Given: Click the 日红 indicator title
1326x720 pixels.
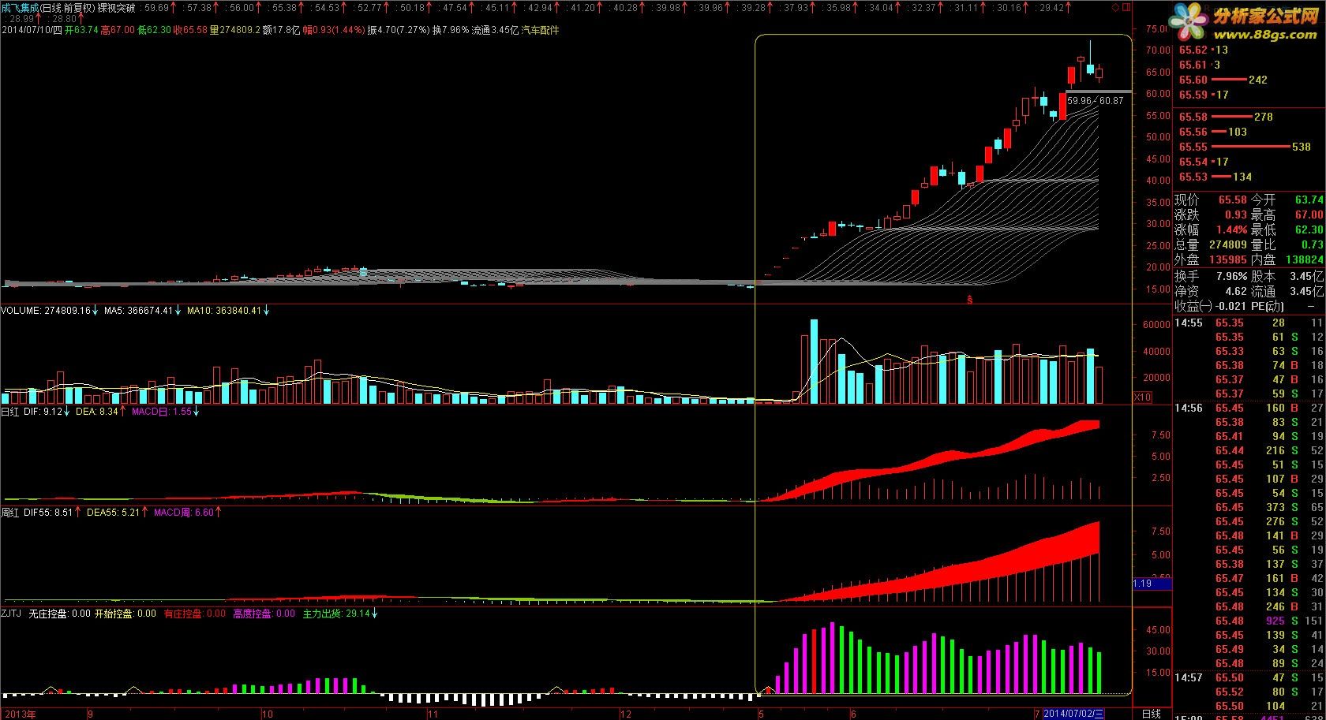Looking at the screenshot, I should (x=10, y=412).
